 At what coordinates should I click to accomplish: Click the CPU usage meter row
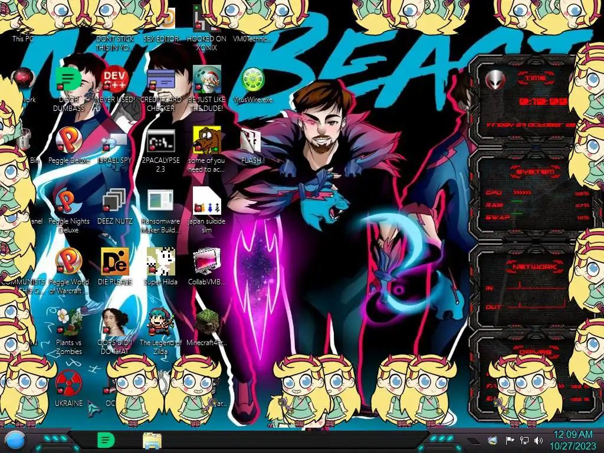537,193
